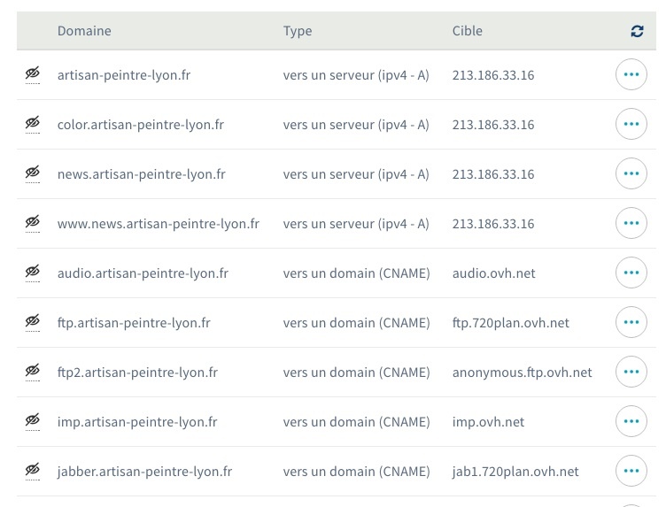Select the color.artisan-peintre-lyon.fr domain entry
The image size is (666, 507).
140,125
